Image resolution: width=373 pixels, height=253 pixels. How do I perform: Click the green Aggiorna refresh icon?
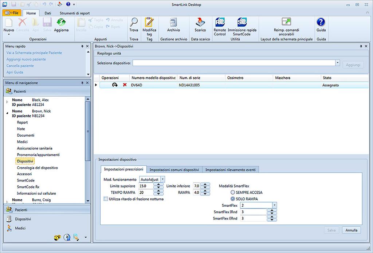point(61,22)
